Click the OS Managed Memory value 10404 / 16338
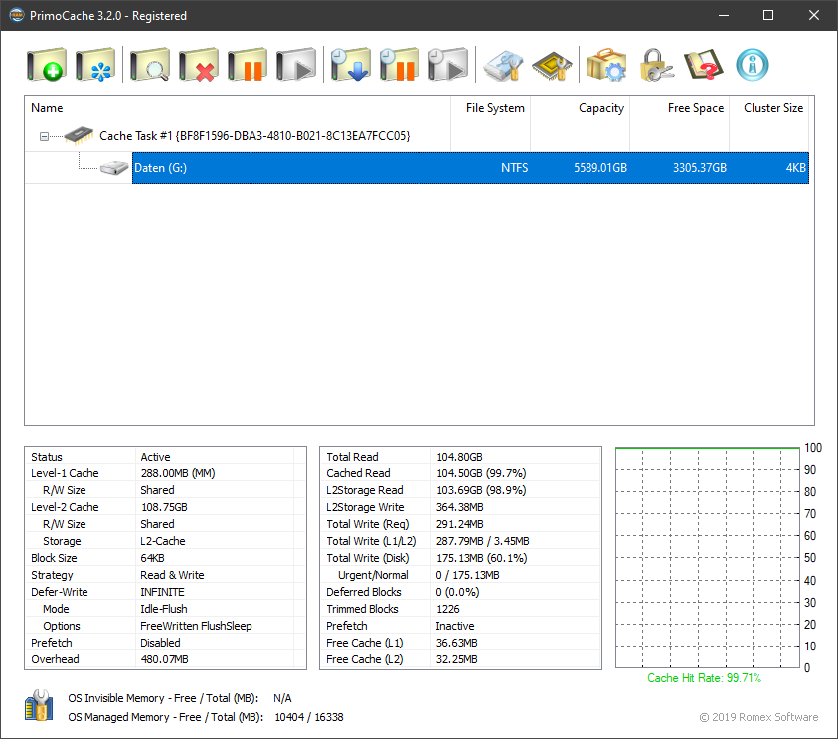Screen dimensions: 838x739 (309, 717)
